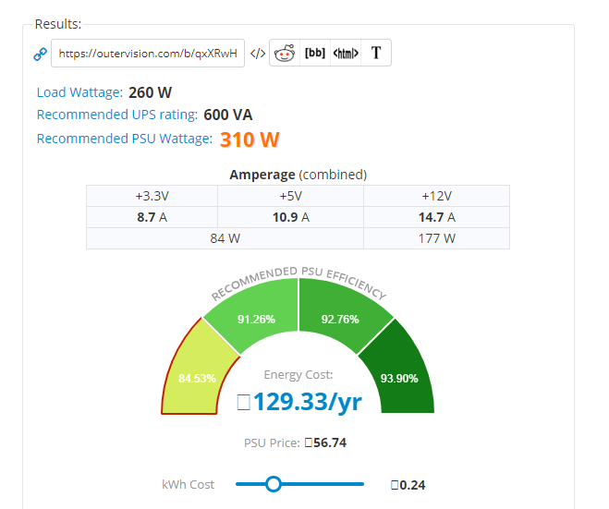Screen dimensions: 609x509
Task: Select the outervision.com share URL field
Action: pyautogui.click(x=148, y=54)
